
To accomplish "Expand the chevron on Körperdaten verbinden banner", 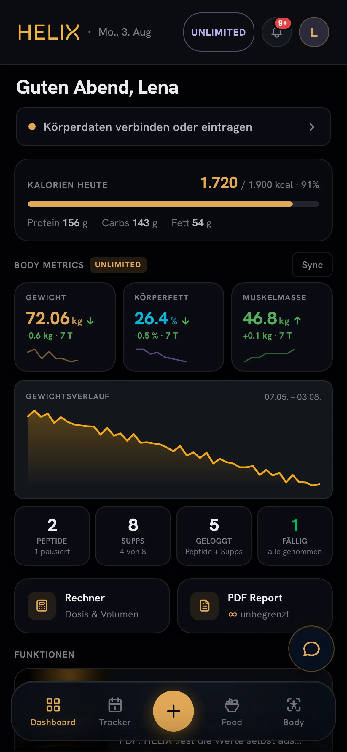I will 312,127.
